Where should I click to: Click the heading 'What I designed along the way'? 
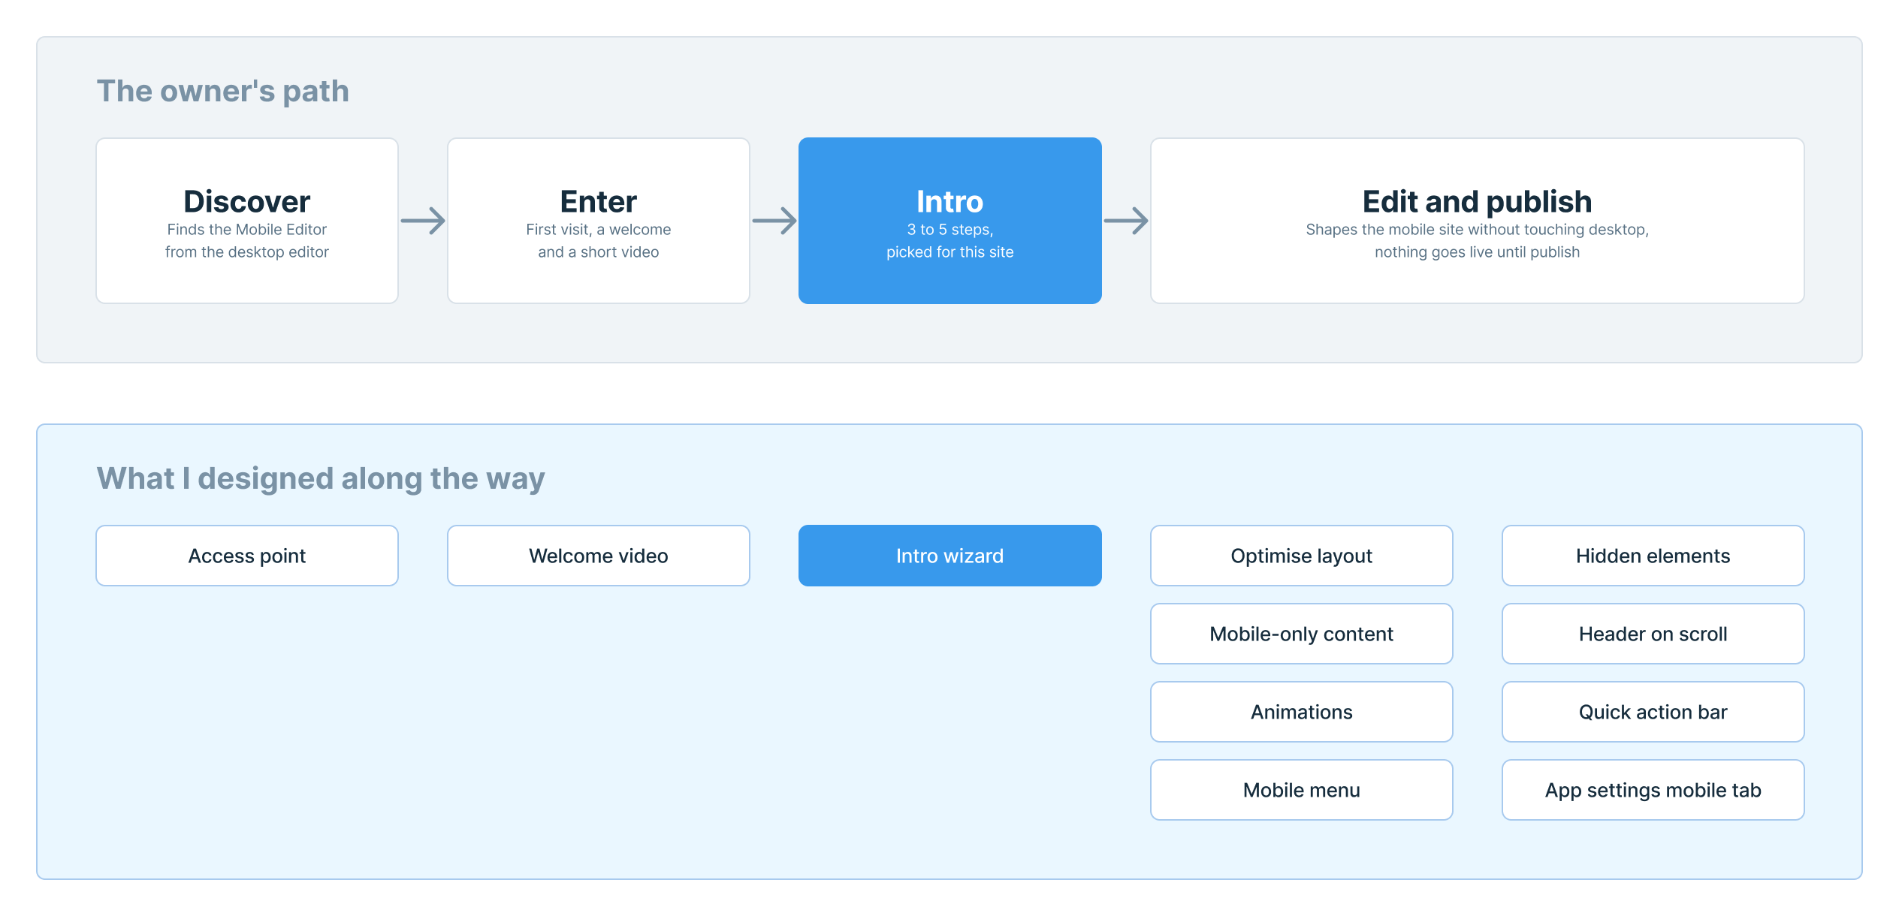321,479
